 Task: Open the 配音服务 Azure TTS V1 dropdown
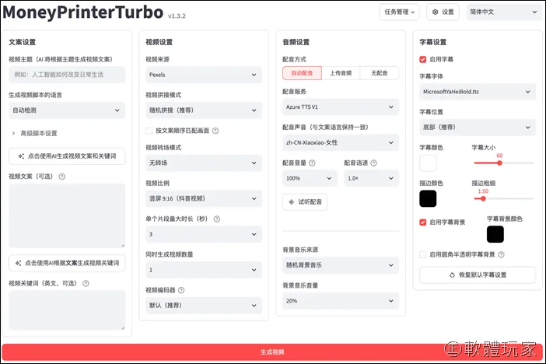tap(341, 107)
